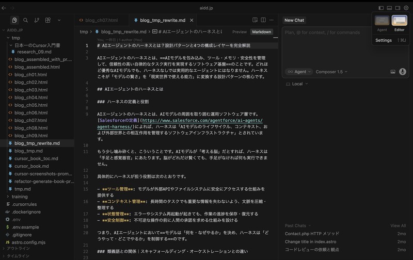Open the Source Control branch icon
The height and width of the screenshot is (260, 413).
click(37, 20)
